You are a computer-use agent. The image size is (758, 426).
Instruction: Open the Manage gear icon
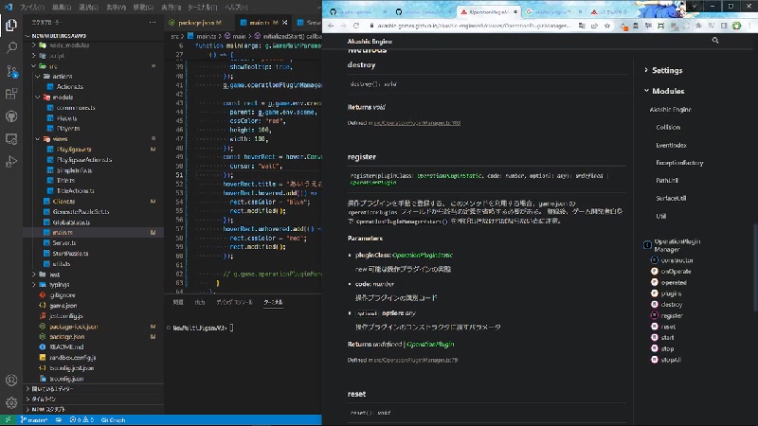coord(11,400)
